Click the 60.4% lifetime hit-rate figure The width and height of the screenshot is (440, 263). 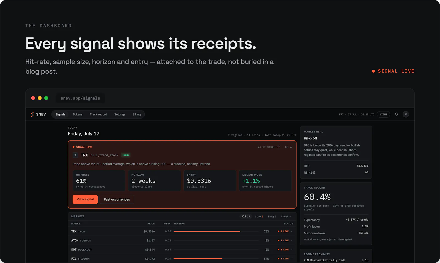click(x=317, y=197)
